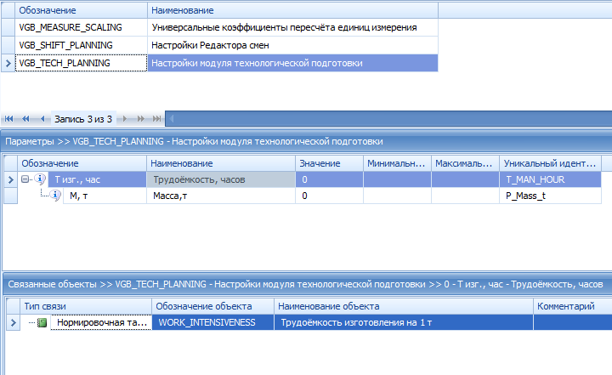Screen dimensions: 612x375
Task: Jump to previous page of records
Action: [x=26, y=118]
